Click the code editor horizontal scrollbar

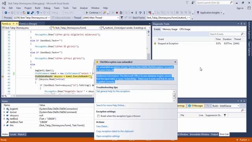click(x=54, y=96)
